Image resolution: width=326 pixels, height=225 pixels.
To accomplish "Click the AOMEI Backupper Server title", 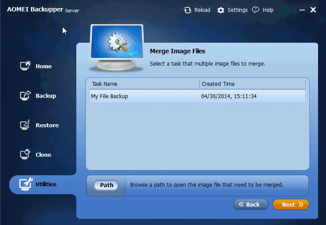I will 43,10.
